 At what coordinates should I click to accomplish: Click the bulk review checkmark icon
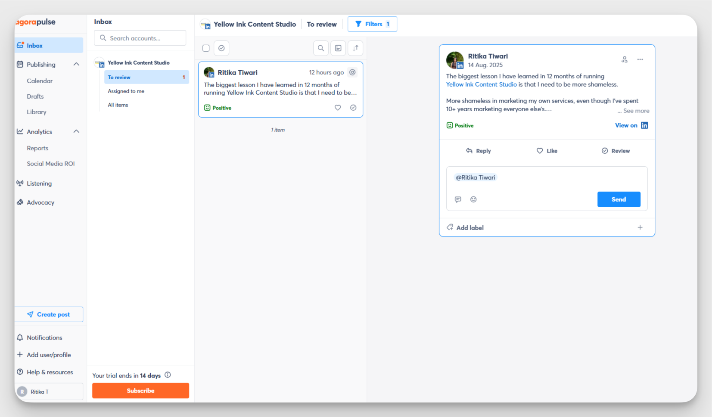tap(221, 48)
